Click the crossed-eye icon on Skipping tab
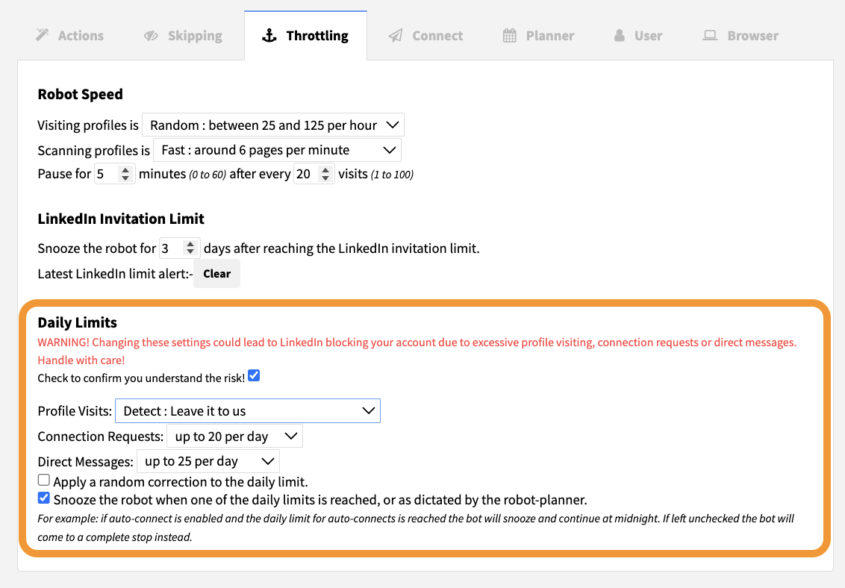Viewport: 845px width, 588px height. coord(151,36)
